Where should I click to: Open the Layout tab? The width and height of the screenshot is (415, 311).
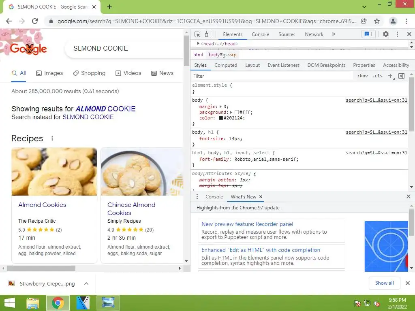252,65
